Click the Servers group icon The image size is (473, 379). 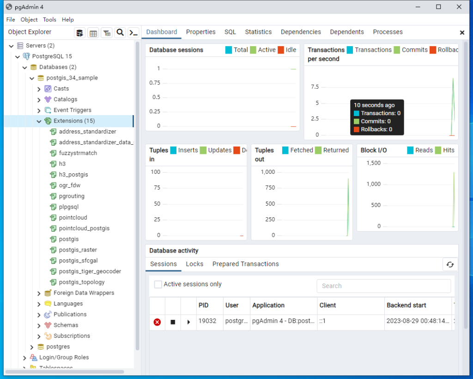coord(20,46)
